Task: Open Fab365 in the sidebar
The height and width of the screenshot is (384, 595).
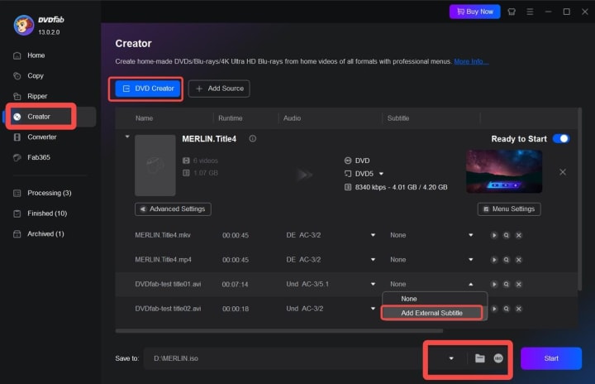Action: [38, 157]
